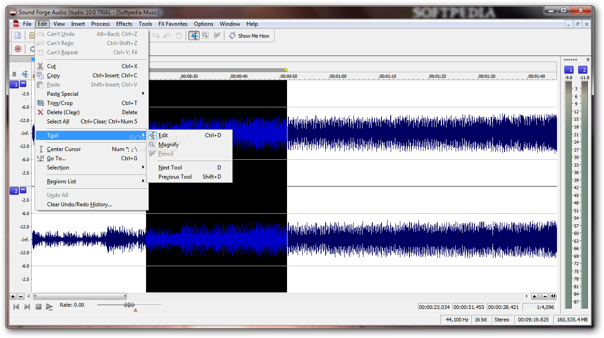Open the Process menu

point(100,24)
